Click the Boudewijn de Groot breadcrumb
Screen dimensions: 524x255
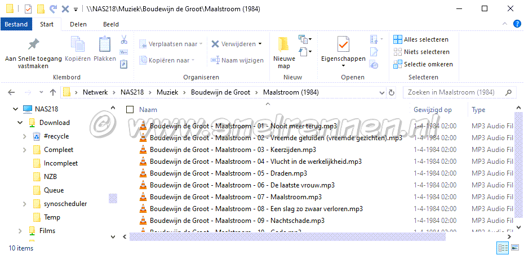pos(220,92)
